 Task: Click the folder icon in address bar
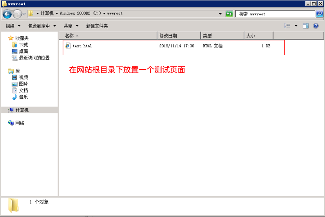click(x=31, y=13)
